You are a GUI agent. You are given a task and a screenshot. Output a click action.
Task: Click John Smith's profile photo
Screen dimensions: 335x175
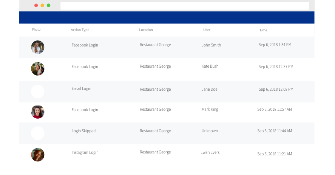click(38, 47)
